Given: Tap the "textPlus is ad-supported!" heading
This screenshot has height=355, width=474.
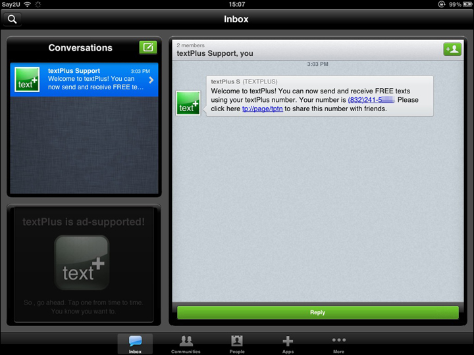Looking at the screenshot, I should 84,222.
